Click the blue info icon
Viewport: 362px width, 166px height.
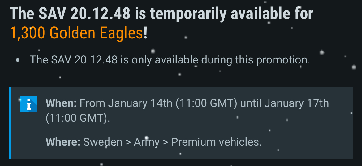[28, 104]
